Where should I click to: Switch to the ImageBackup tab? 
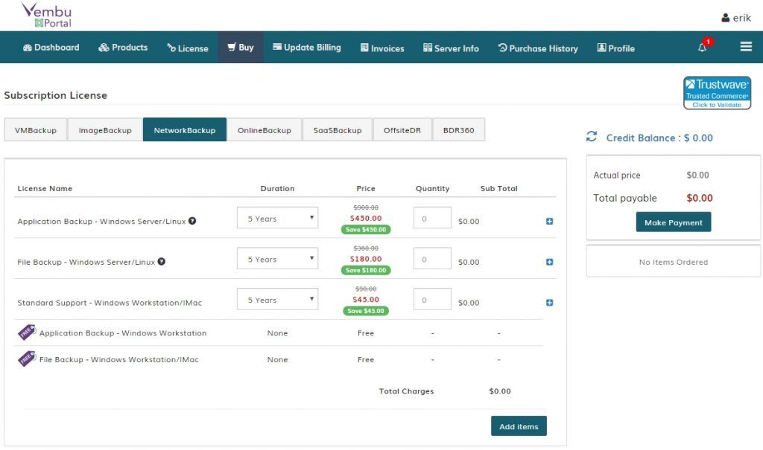(x=105, y=129)
